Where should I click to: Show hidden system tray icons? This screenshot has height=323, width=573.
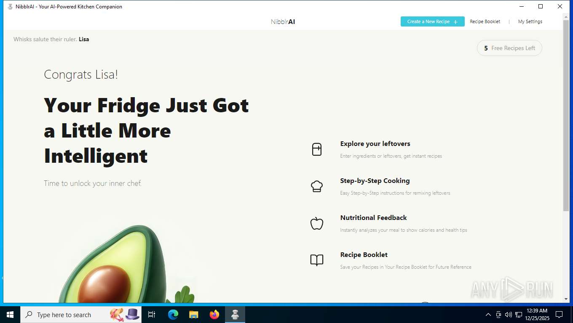[x=488, y=315]
